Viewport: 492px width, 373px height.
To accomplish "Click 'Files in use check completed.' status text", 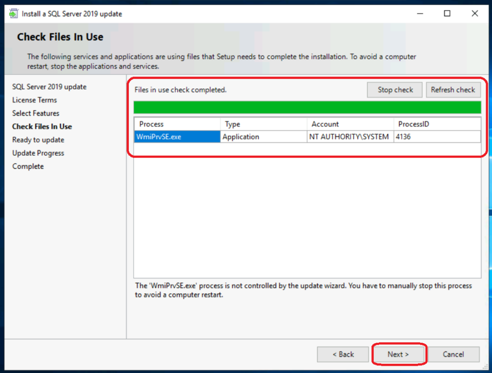I will point(181,90).
